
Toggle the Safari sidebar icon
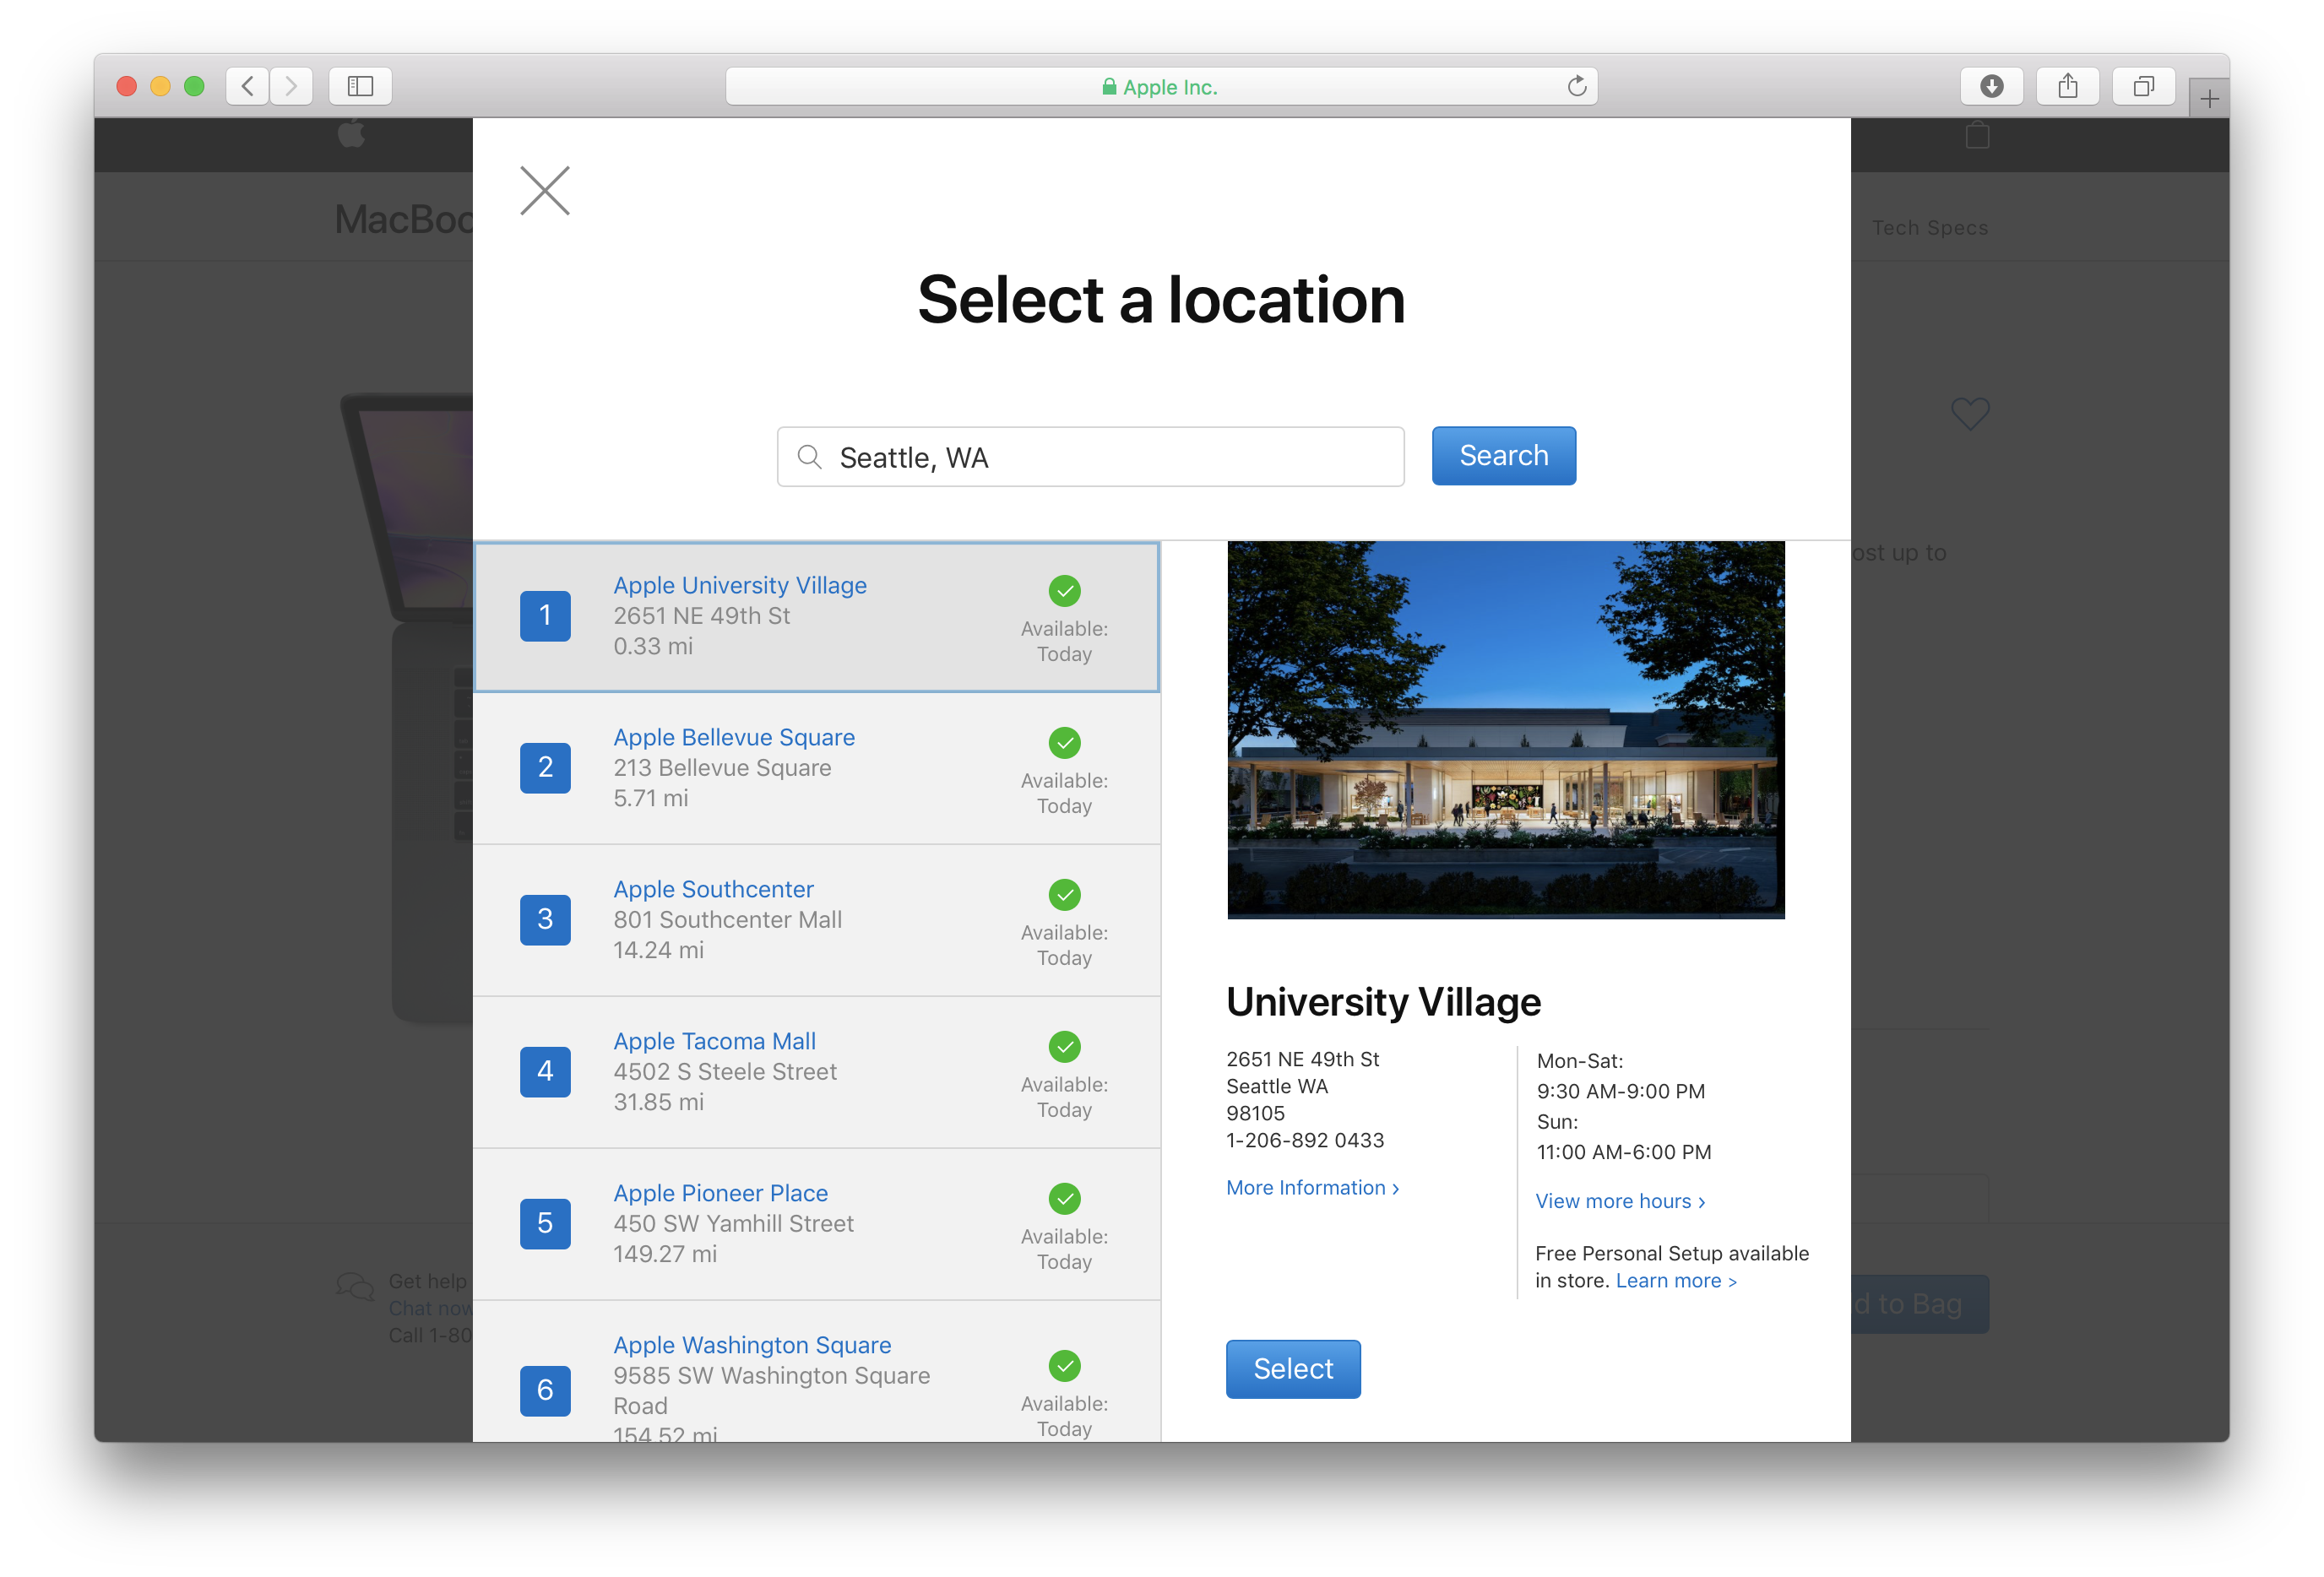coord(360,86)
